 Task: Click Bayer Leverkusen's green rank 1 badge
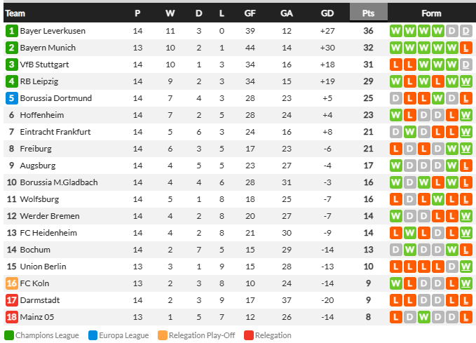pos(11,31)
